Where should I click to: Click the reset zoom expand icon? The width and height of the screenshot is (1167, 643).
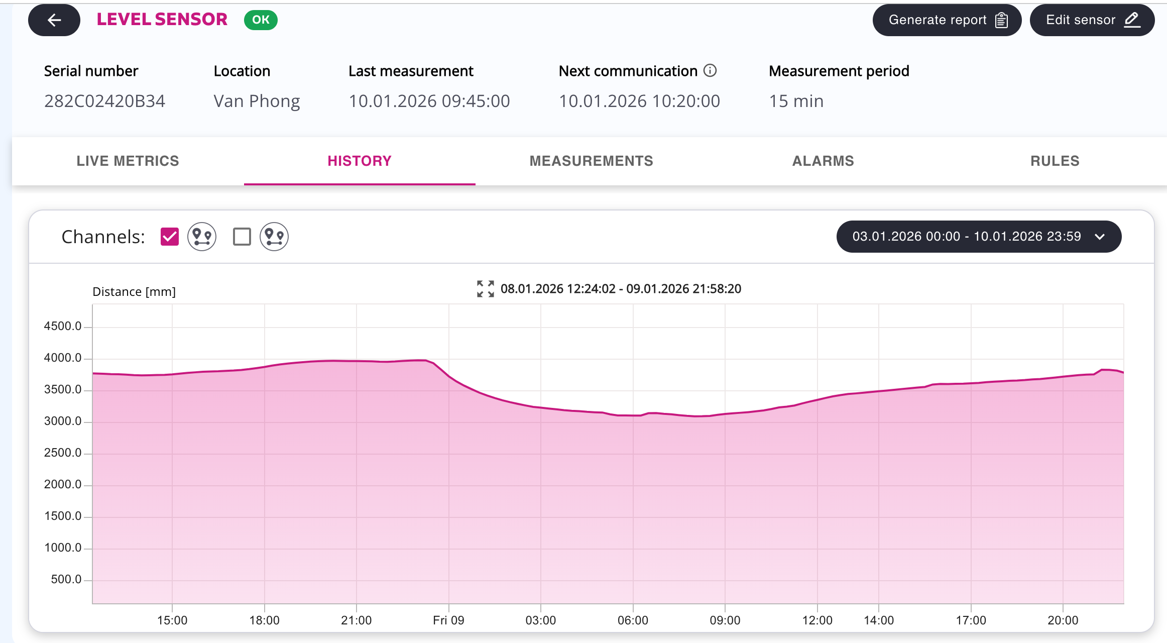[x=485, y=289]
